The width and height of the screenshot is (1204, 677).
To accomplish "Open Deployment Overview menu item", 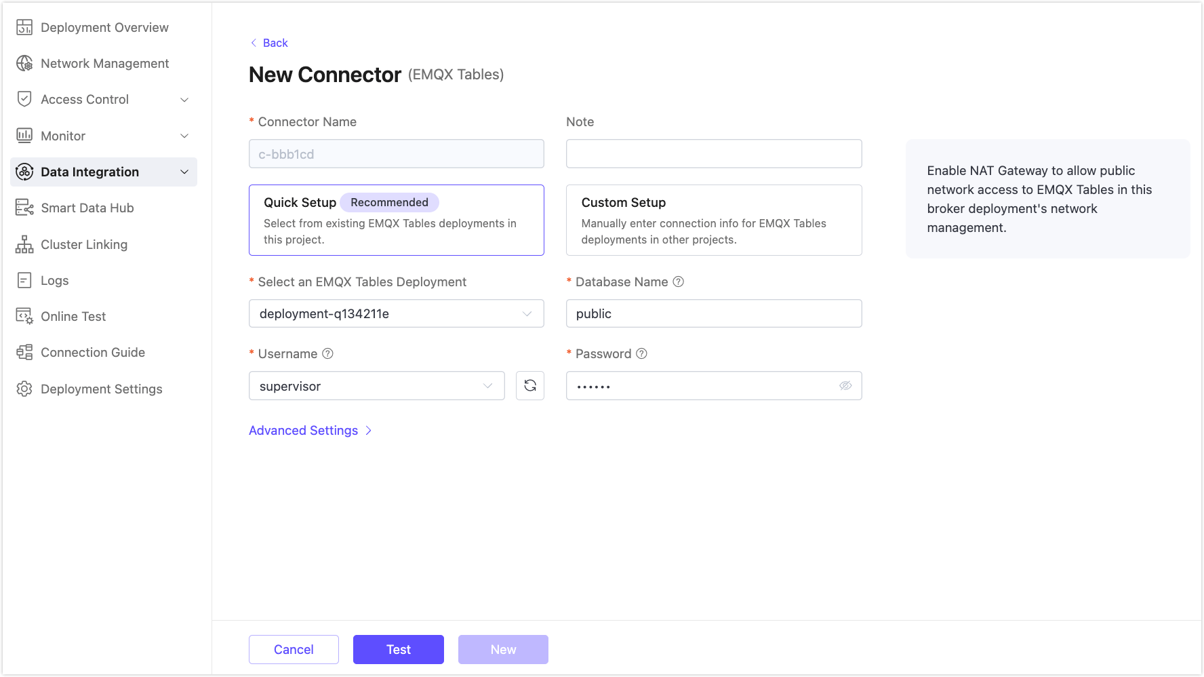I will click(104, 27).
